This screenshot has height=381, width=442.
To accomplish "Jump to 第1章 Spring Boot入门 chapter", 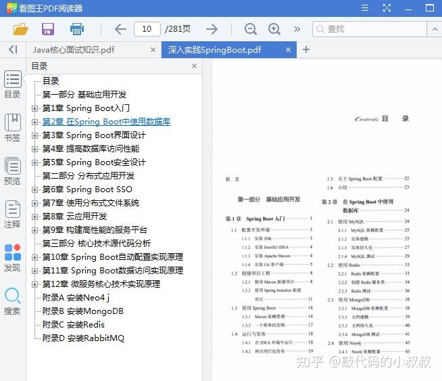I will [x=86, y=108].
